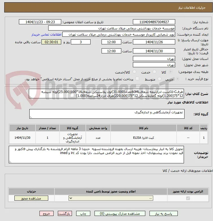
Task: Click the کد کالا column header
Action: tap(188, 128)
